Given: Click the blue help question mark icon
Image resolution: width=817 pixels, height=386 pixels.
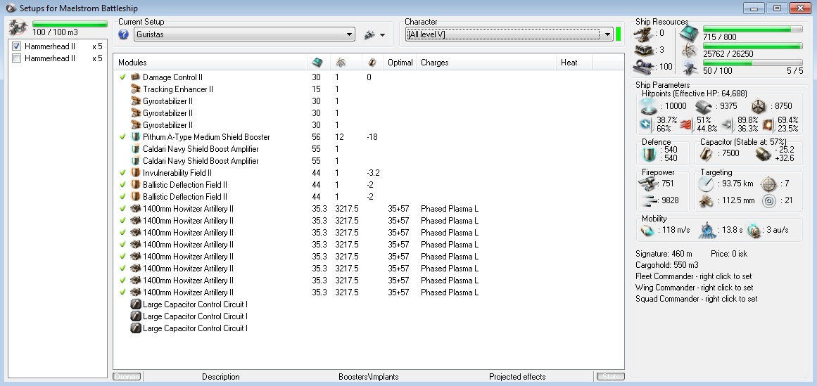Looking at the screenshot, I should pos(123,34).
